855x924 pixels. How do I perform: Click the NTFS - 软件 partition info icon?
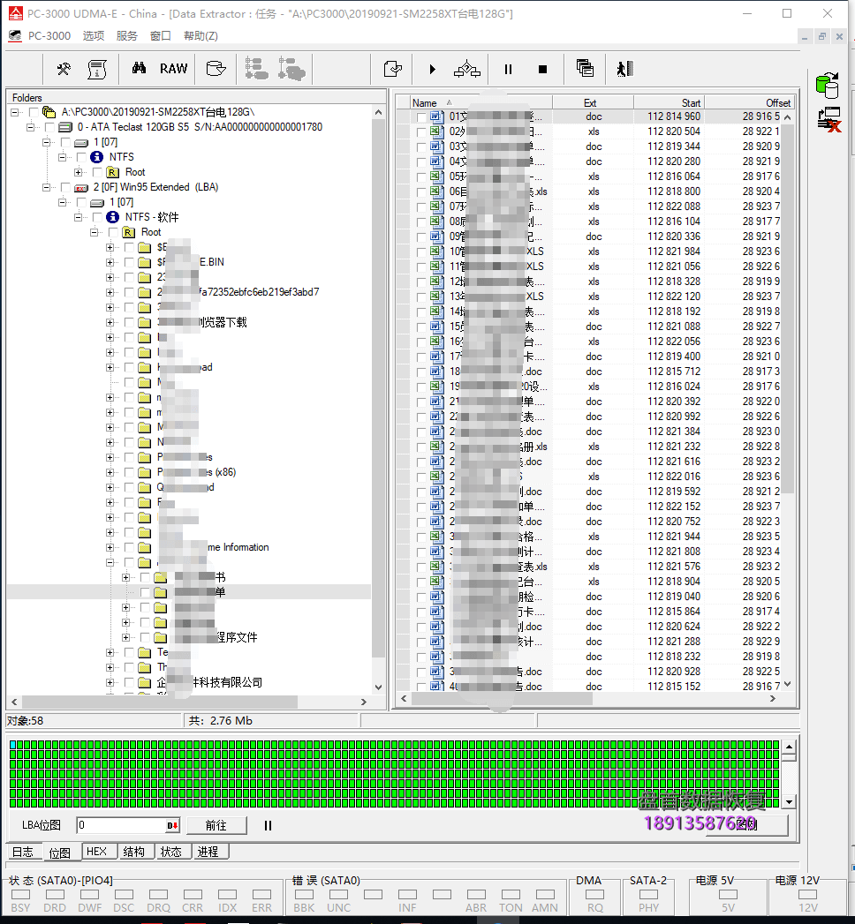coord(113,217)
